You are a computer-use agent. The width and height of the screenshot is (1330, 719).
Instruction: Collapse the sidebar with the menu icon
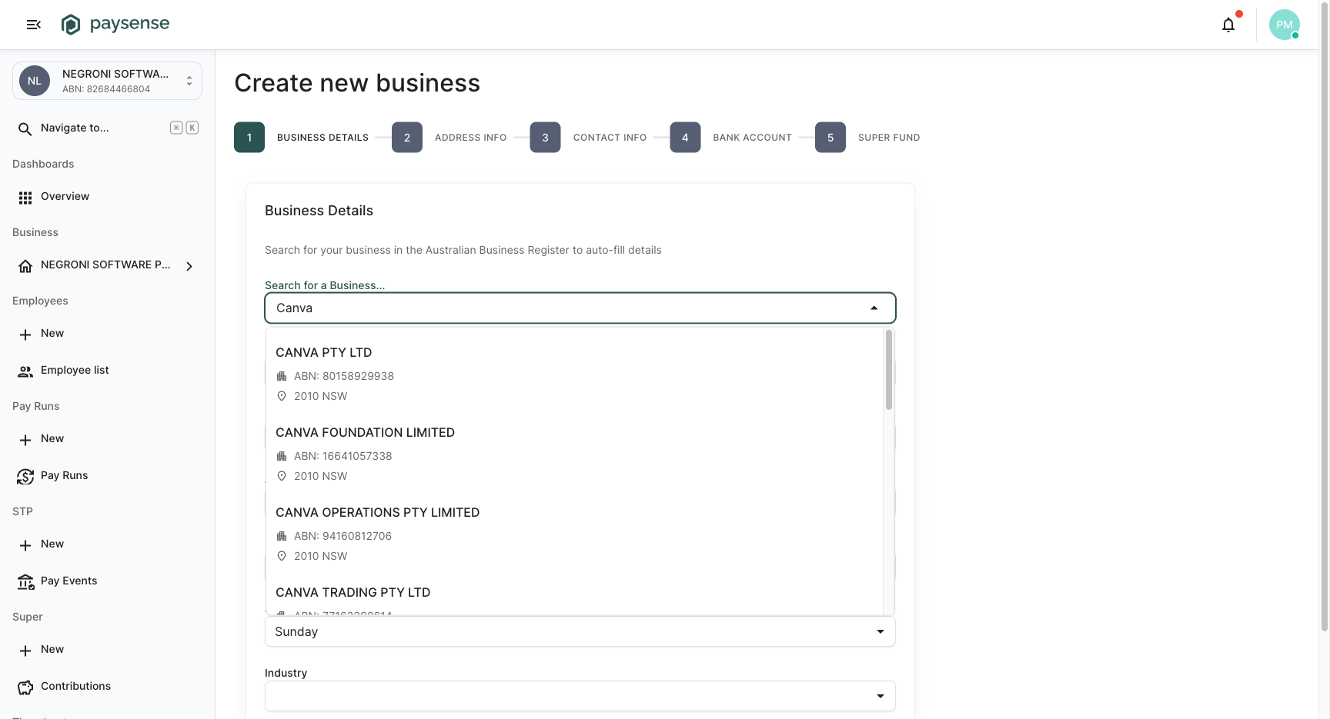pos(34,25)
